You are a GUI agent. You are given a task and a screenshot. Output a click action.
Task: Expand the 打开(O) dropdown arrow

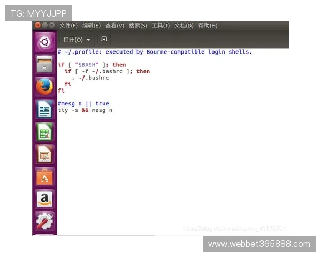(88, 40)
